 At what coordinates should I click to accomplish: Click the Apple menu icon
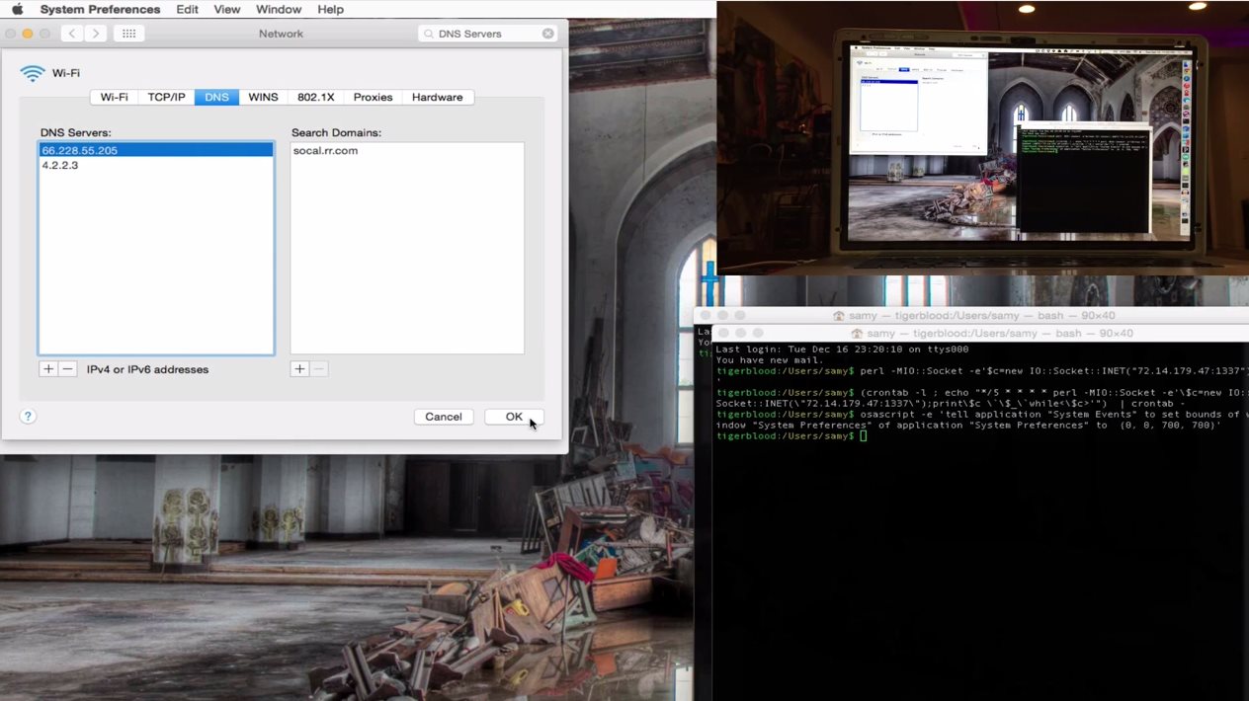tap(17, 9)
